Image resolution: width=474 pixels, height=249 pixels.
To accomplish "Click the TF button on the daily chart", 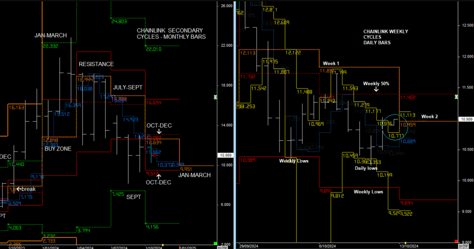I will coord(466,247).
